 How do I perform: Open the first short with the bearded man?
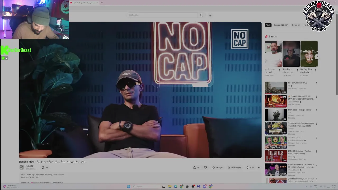tap(273, 54)
